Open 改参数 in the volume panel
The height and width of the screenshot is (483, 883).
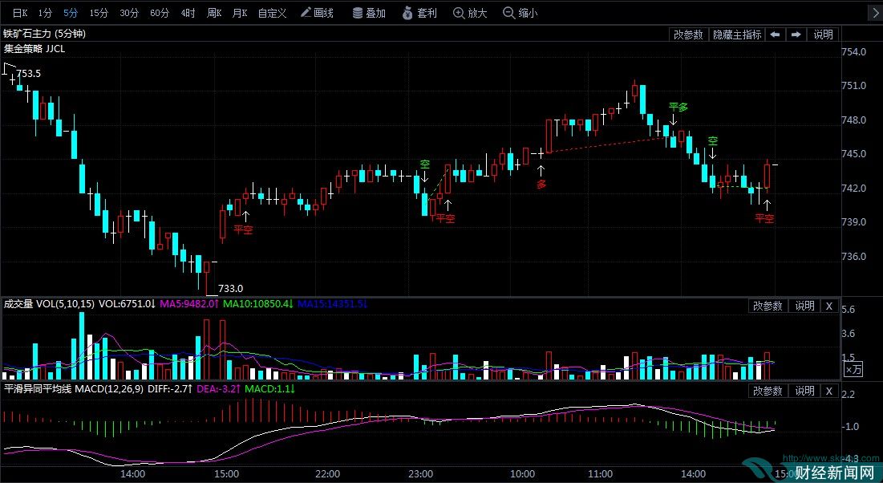[768, 306]
